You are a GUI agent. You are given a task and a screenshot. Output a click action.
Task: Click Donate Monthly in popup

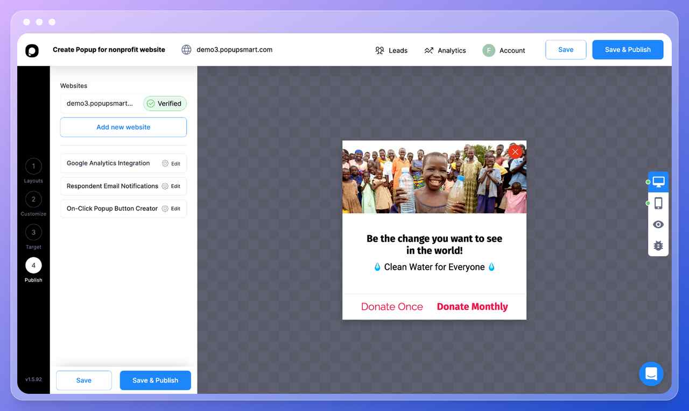[x=472, y=307]
